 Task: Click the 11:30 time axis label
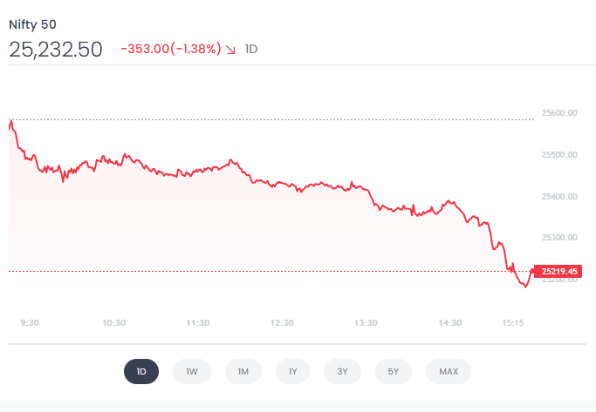tap(198, 322)
